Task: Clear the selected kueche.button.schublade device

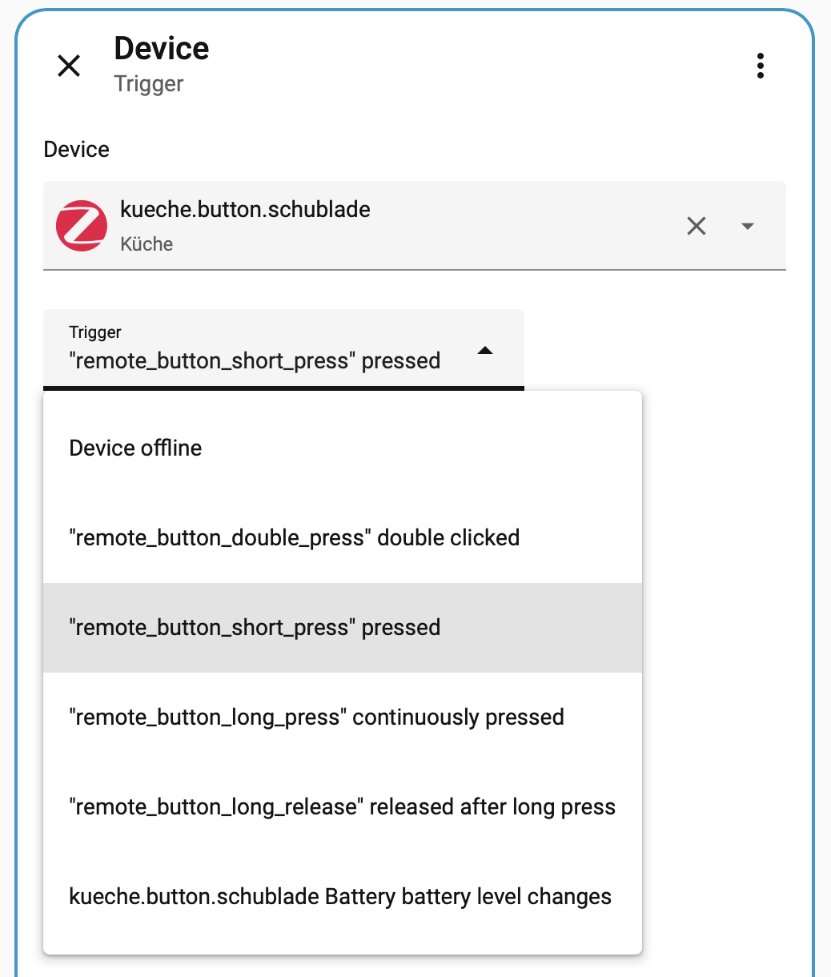Action: click(x=697, y=227)
